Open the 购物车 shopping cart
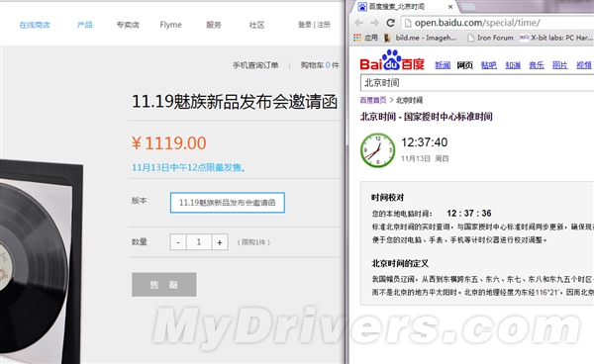 [x=320, y=65]
